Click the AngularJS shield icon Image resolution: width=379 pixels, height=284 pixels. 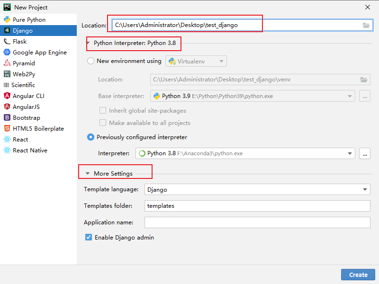tap(7, 107)
